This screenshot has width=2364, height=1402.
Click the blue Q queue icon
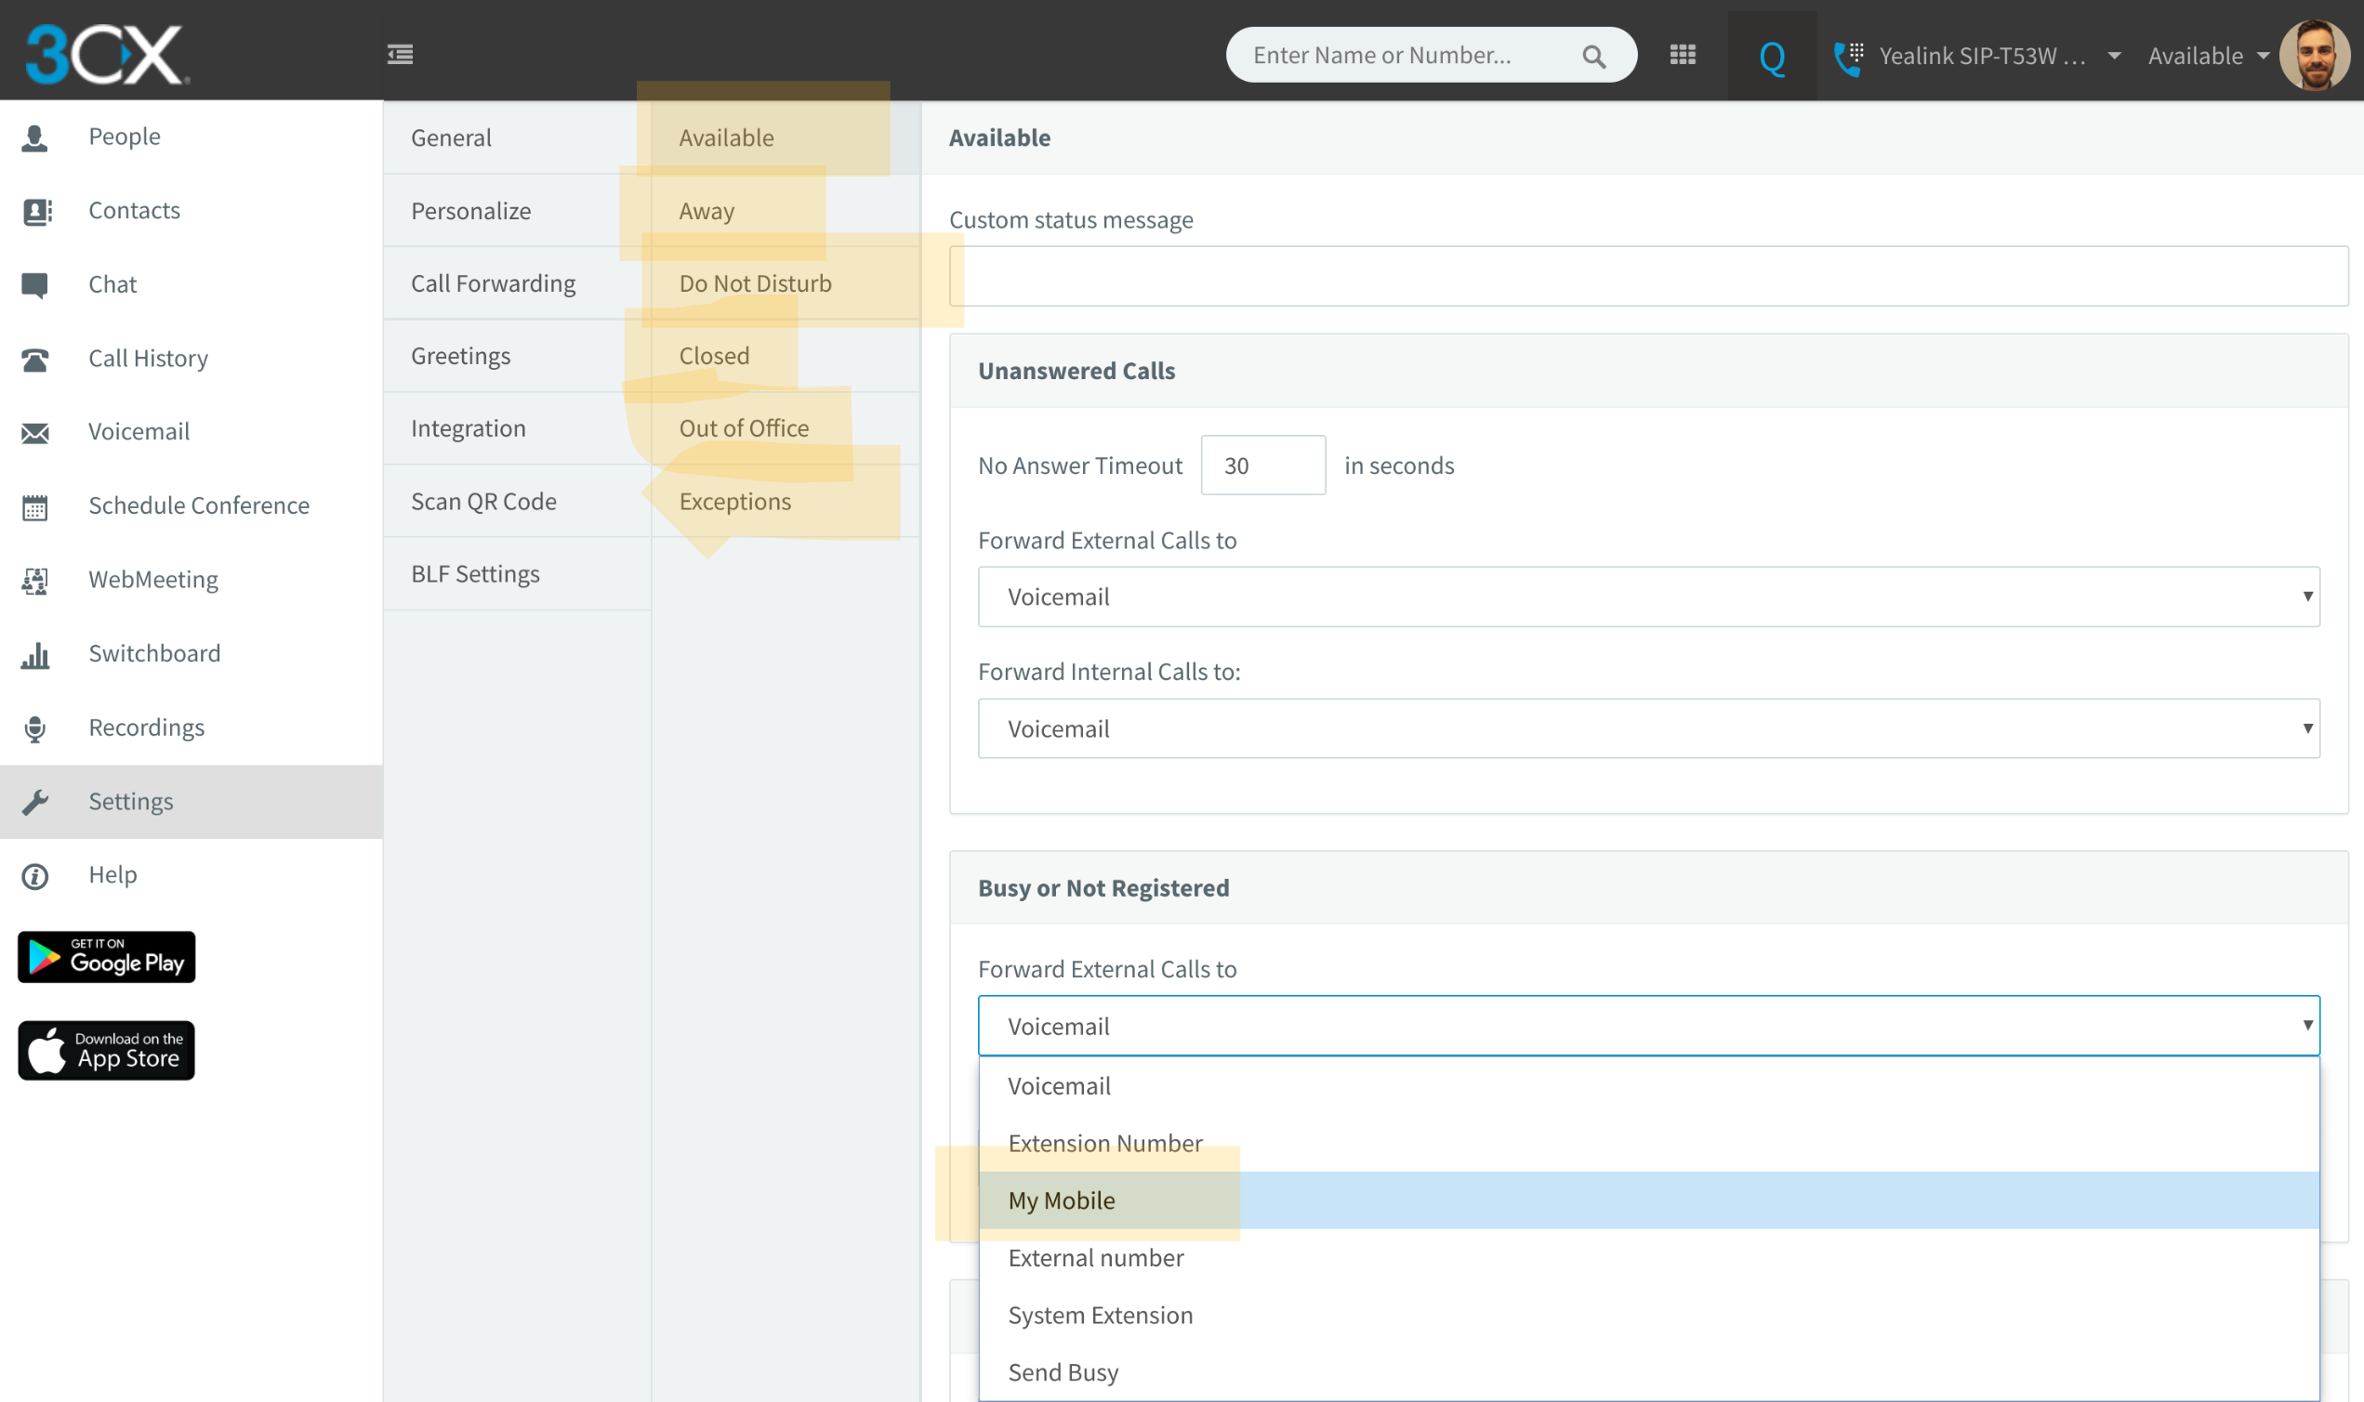tap(1771, 57)
